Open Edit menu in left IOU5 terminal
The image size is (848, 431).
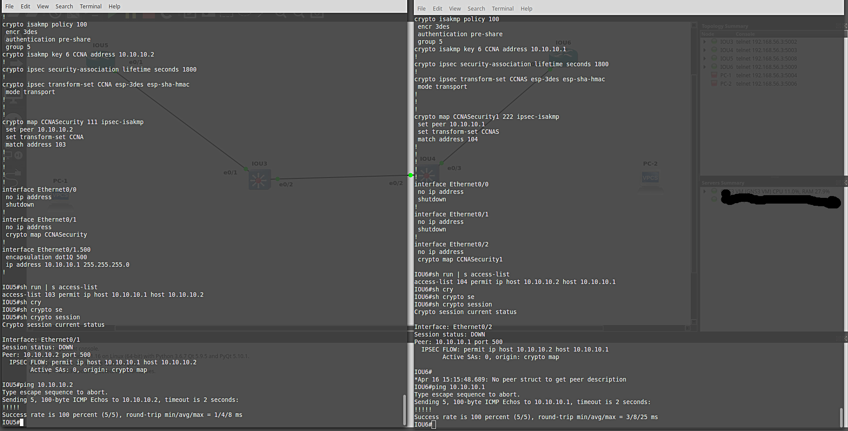[x=26, y=6]
